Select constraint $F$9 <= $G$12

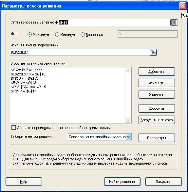pyautogui.click(x=24, y=83)
